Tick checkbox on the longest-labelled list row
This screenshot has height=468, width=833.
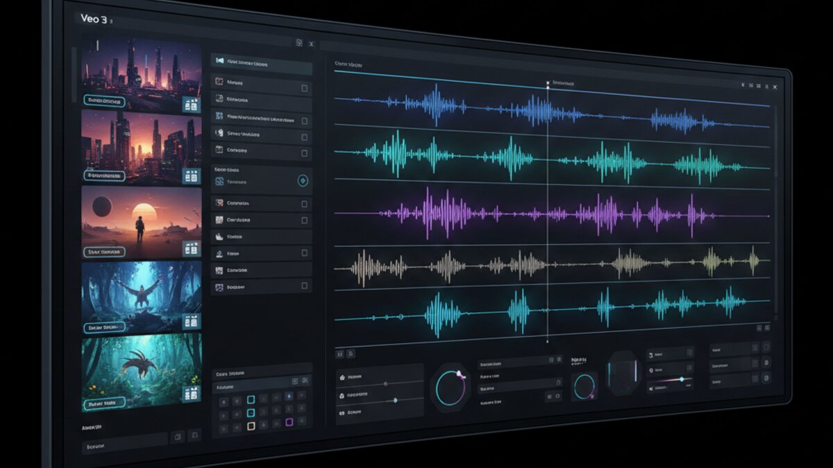click(304, 121)
